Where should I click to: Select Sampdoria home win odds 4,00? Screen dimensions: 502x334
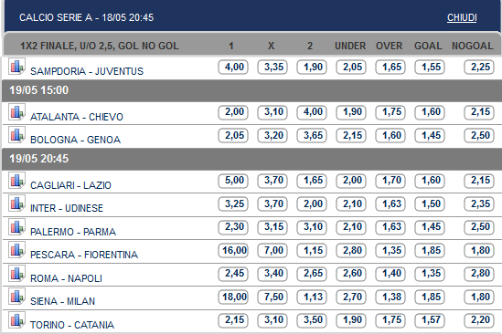point(233,68)
